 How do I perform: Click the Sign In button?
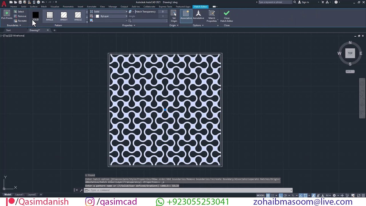coord(303,2)
